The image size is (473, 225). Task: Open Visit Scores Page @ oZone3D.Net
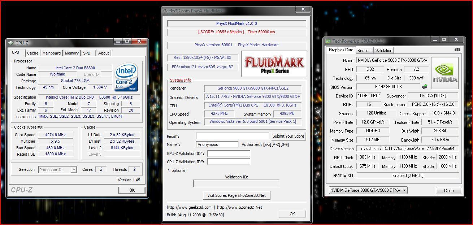[236, 195]
